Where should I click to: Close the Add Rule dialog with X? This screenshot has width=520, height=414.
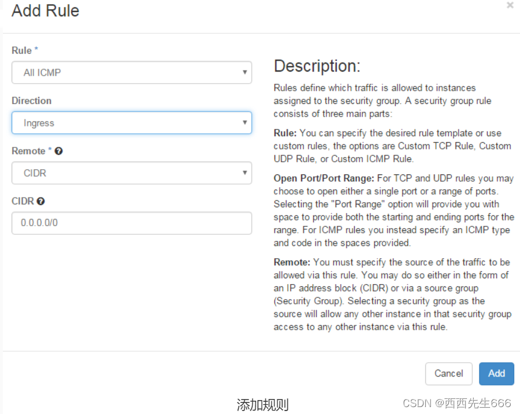pos(510,5)
